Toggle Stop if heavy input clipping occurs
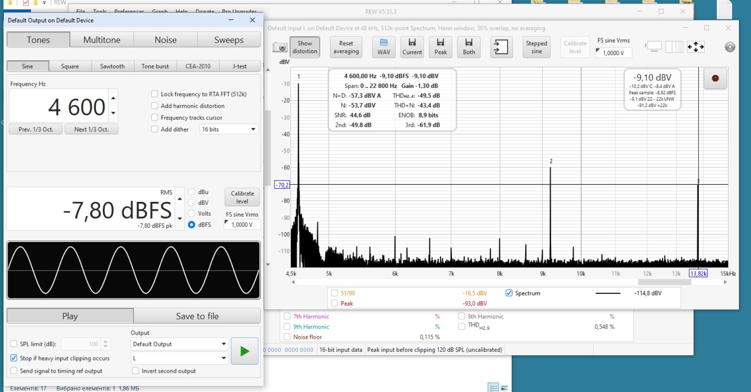The image size is (751, 392). (x=14, y=358)
